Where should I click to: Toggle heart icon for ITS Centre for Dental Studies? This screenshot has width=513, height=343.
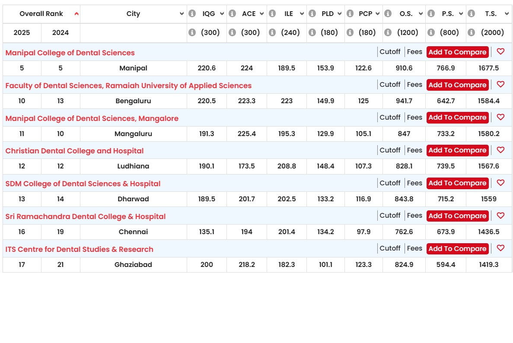pos(500,248)
